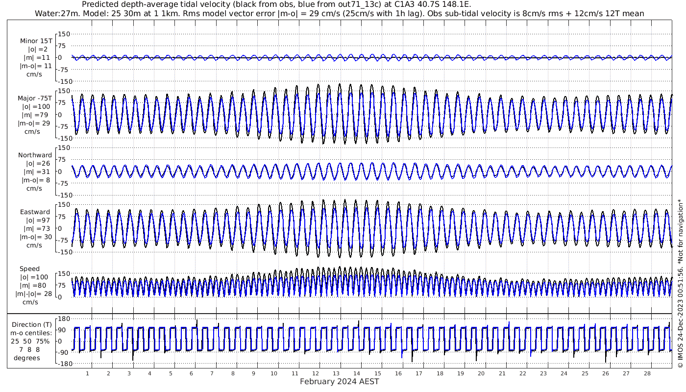Select the '7 8 8' centile values
The image size is (686, 392).
pyautogui.click(x=30, y=349)
